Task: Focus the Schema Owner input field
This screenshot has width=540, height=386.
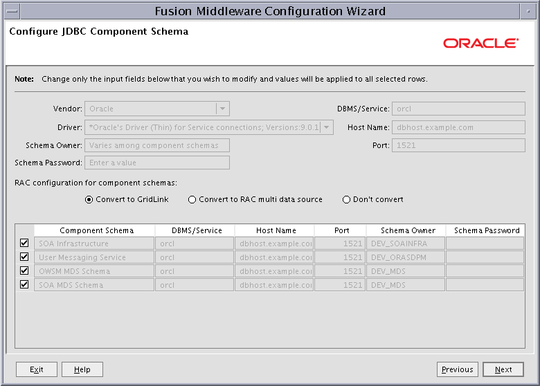Action: (x=157, y=145)
